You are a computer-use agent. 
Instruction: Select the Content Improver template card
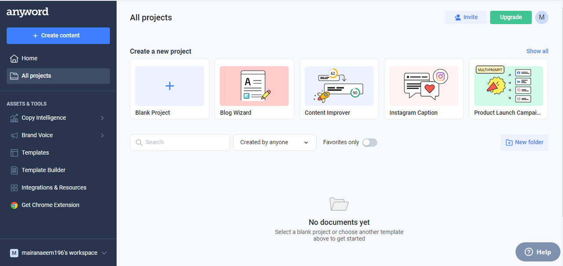coord(339,89)
